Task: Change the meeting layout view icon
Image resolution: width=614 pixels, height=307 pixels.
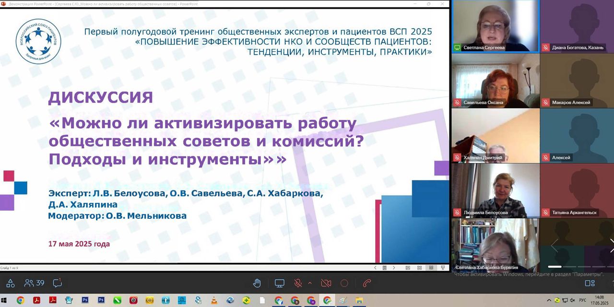Action: [590, 283]
